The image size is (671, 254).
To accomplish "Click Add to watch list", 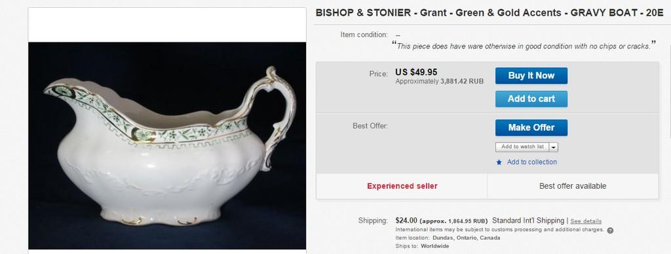I will (x=522, y=147).
